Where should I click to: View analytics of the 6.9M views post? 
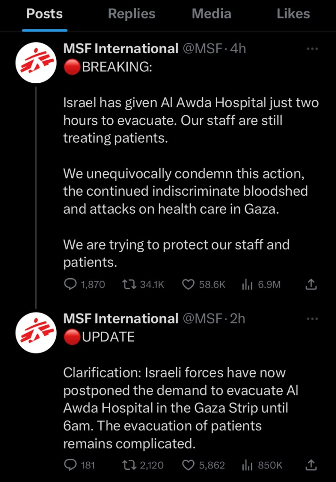[x=248, y=284]
